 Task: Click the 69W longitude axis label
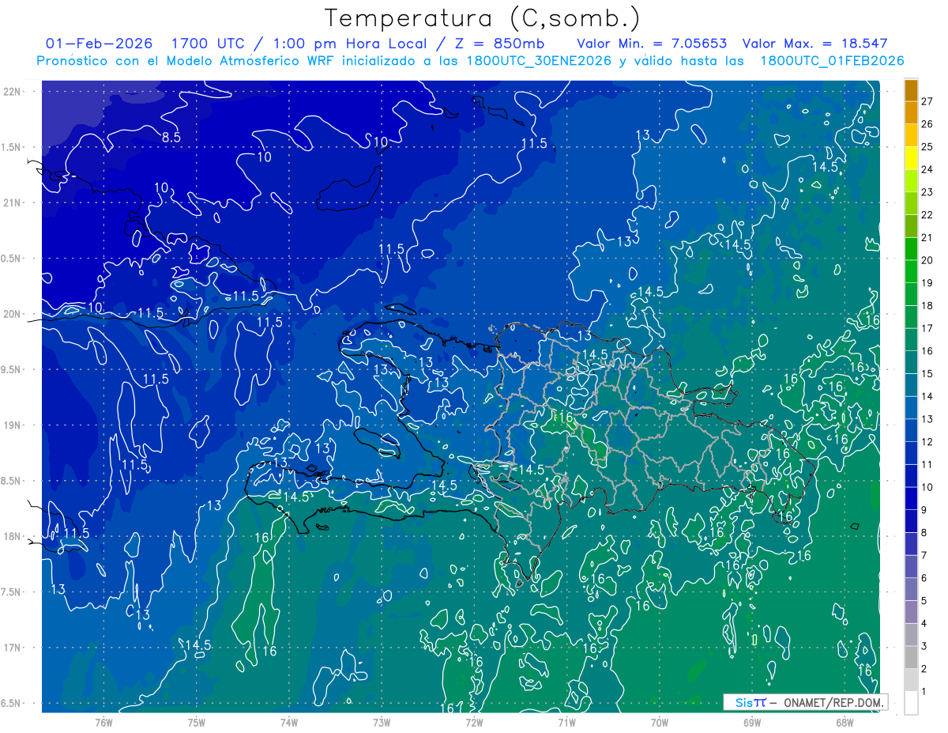click(x=752, y=722)
